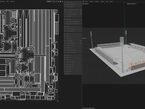Click the Stop Interactive Mapping icon
The height and width of the screenshot is (109, 145).
(65, 24)
